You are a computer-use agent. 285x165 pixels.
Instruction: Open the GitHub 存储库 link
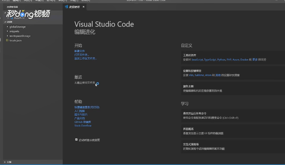coord(82,122)
